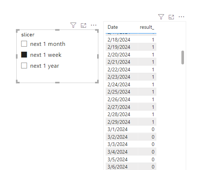The height and width of the screenshot is (170, 209).
Task: Select the 3/5/2024 date cell
Action: pos(118,159)
